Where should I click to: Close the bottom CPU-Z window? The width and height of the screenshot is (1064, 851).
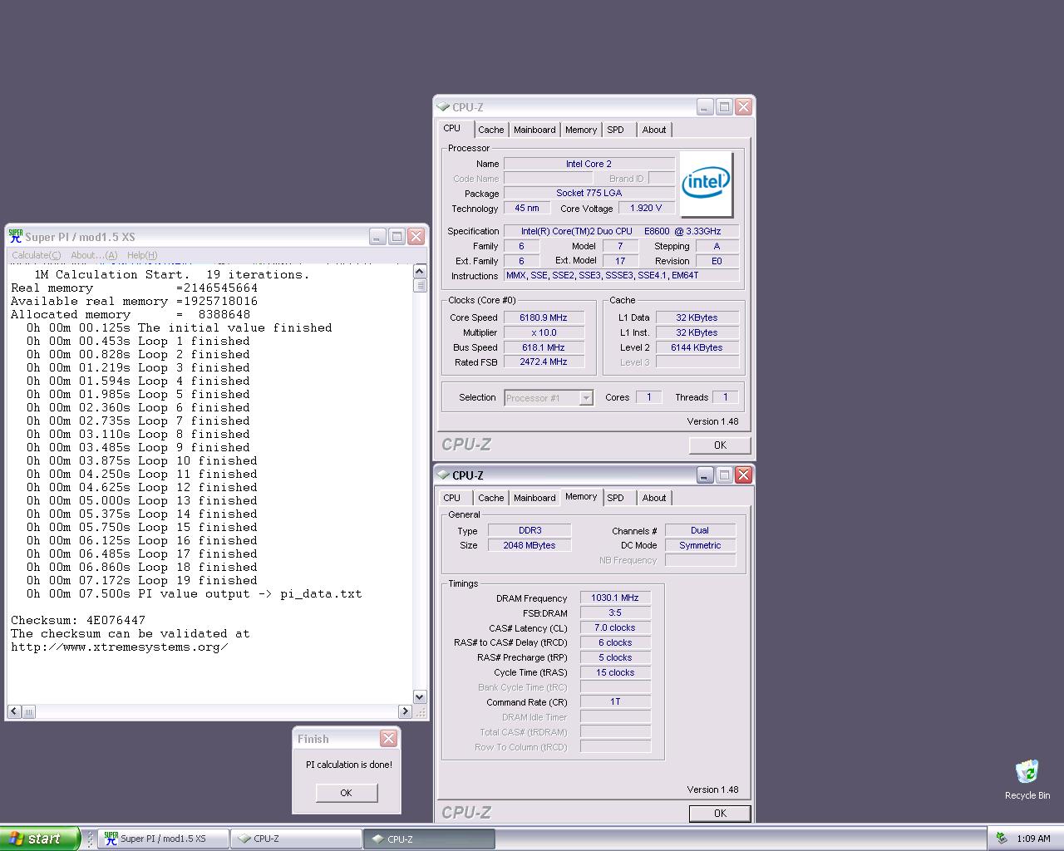pos(743,475)
